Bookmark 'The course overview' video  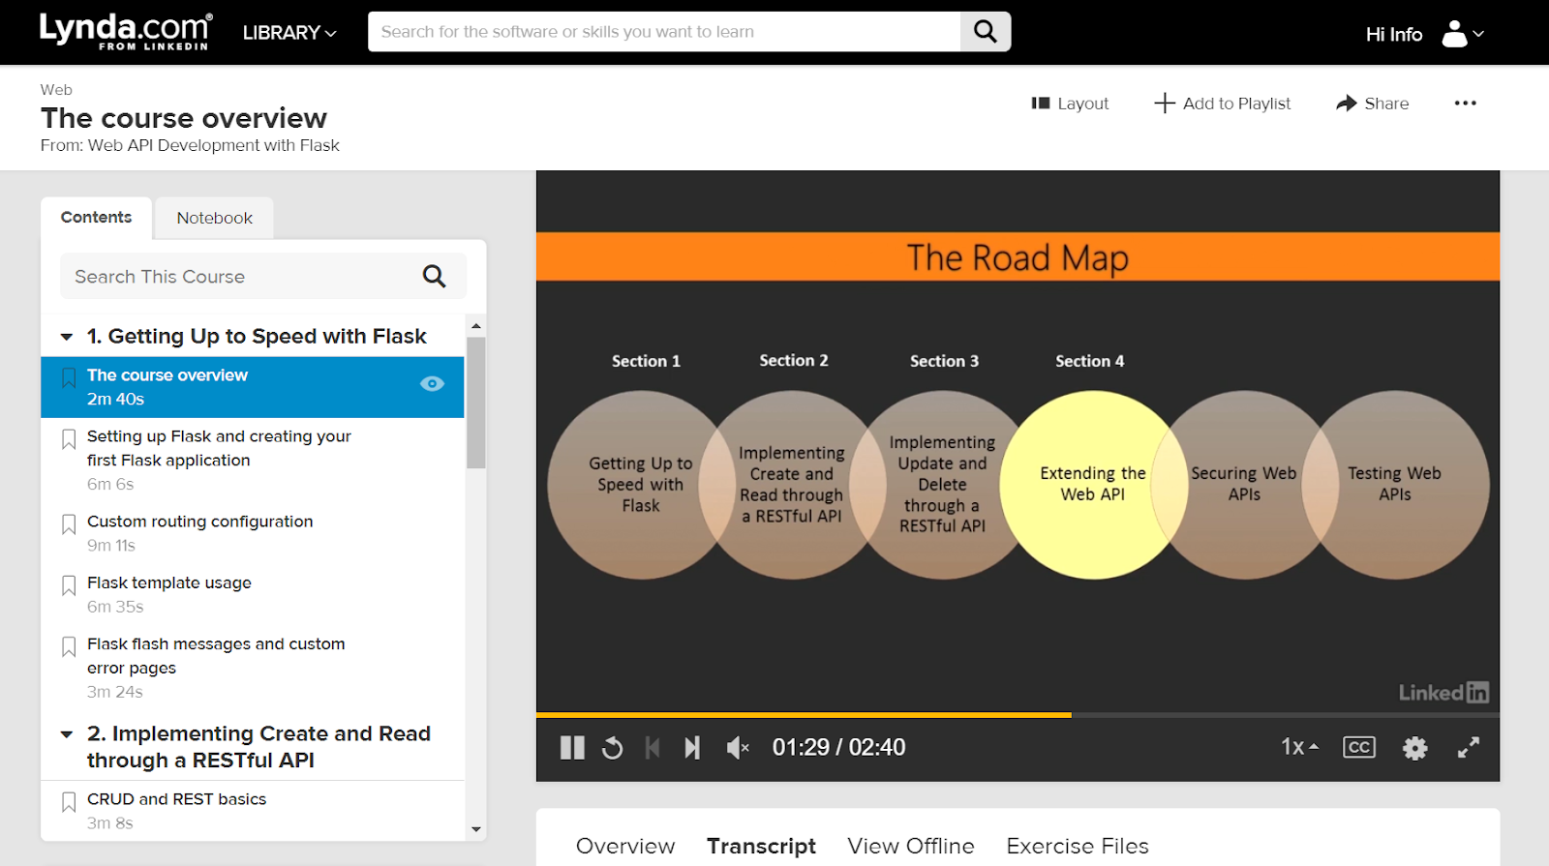click(x=69, y=377)
